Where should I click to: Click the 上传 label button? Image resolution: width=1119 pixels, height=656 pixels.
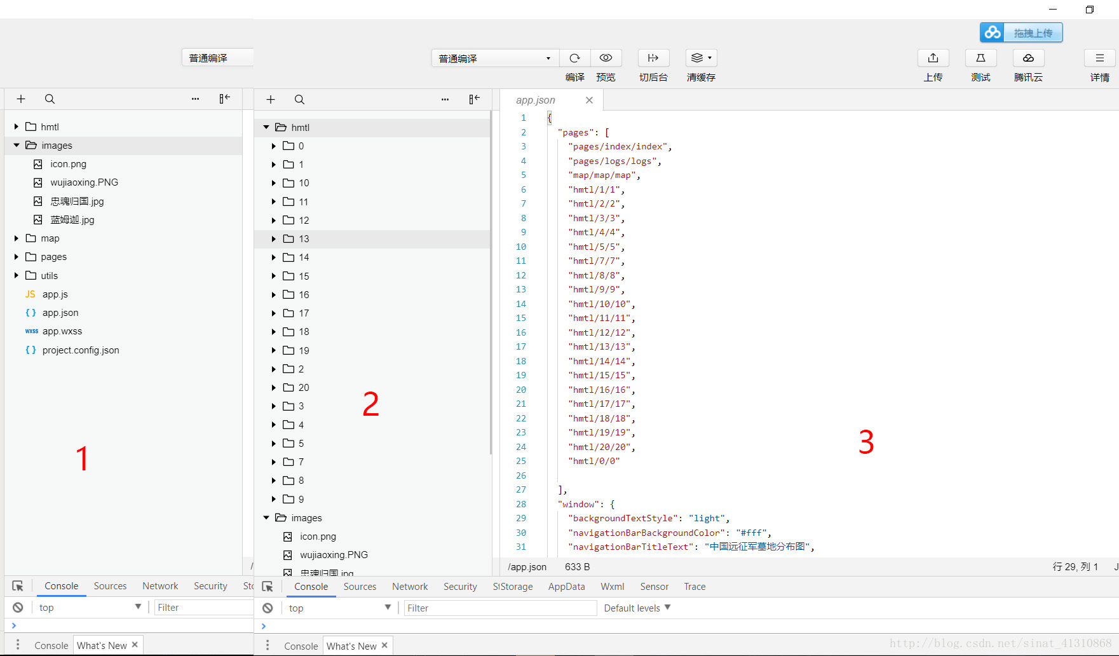pyautogui.click(x=933, y=78)
